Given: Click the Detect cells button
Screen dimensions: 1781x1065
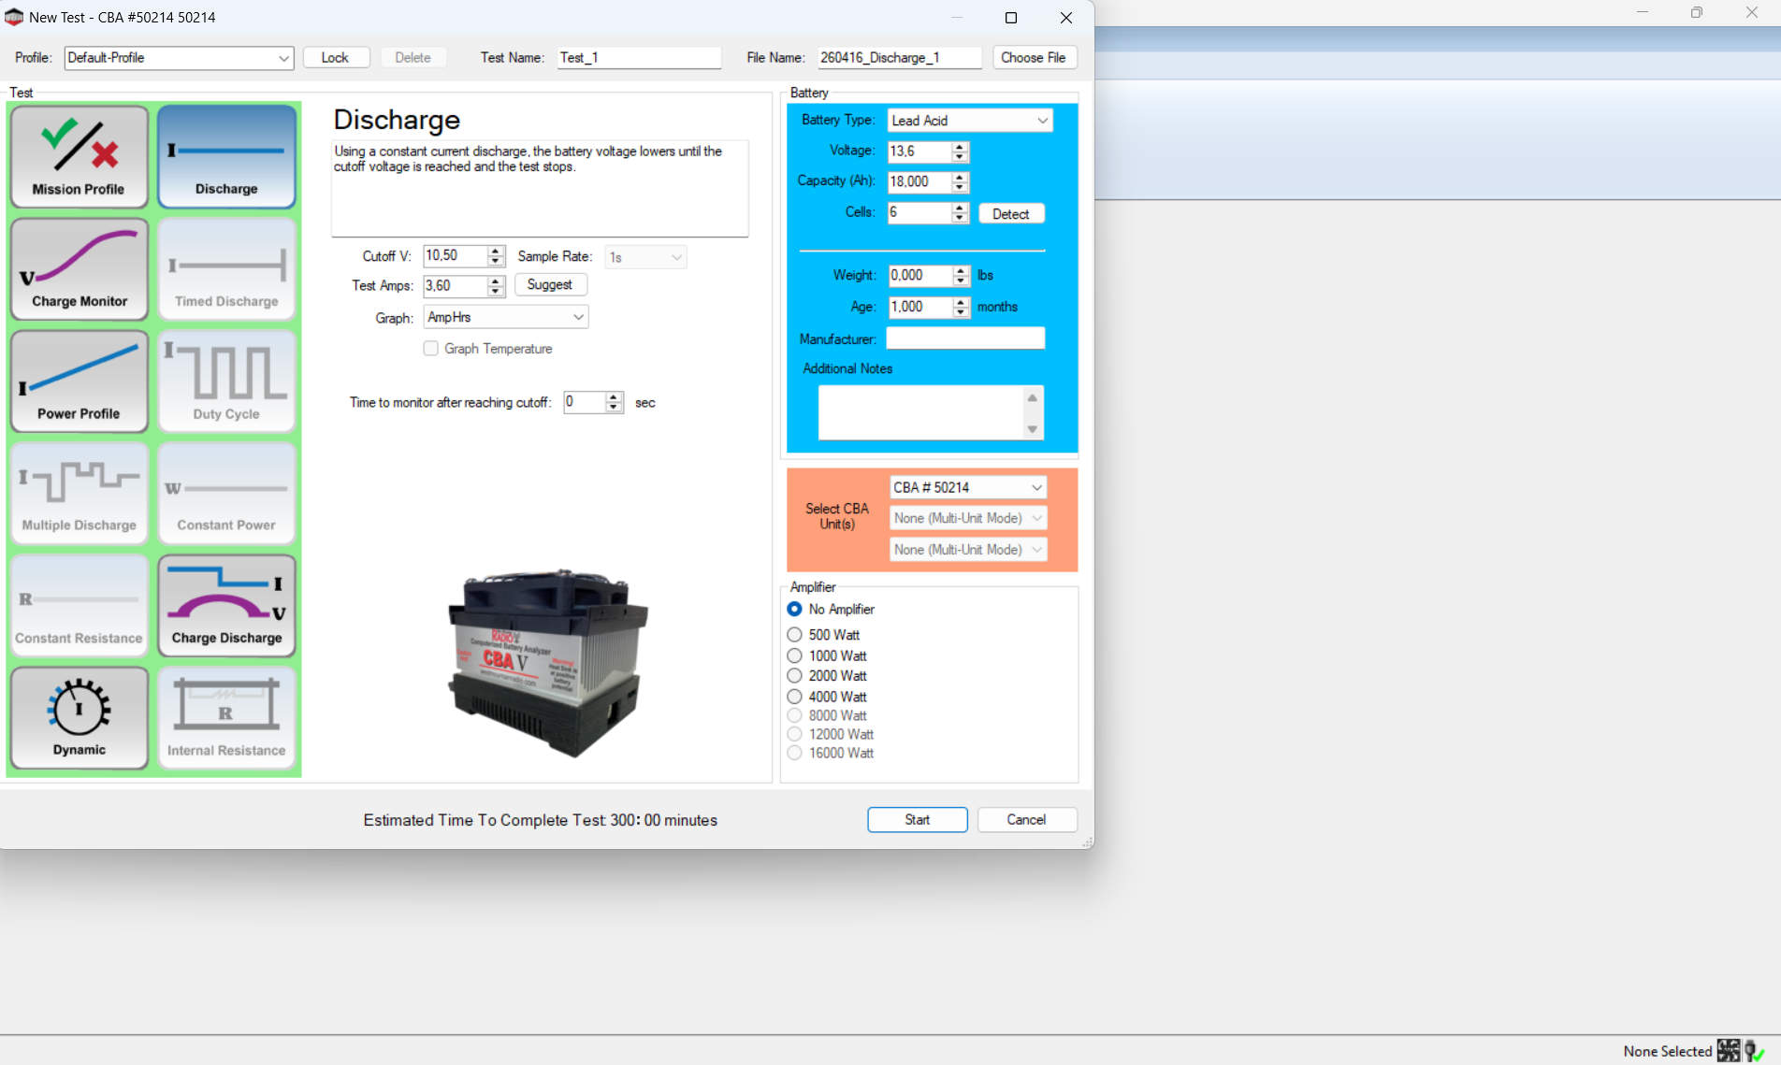Looking at the screenshot, I should point(1010,214).
